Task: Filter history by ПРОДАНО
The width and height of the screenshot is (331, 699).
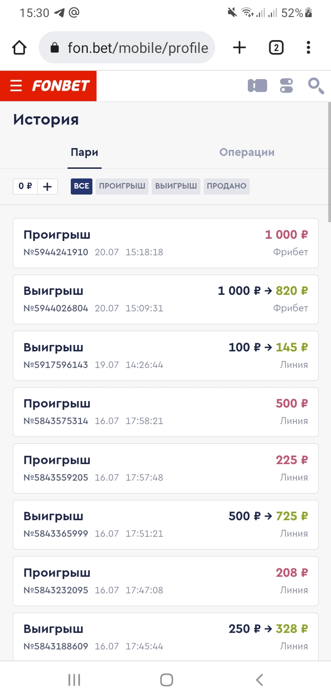Action: click(227, 186)
